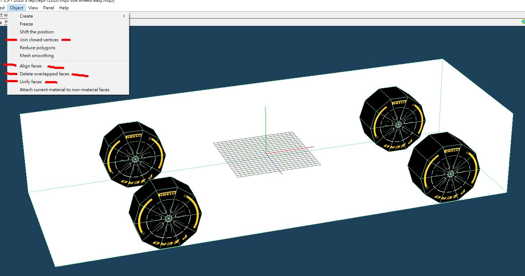The height and width of the screenshot is (276, 525).
Task: Expand the Create submenu arrow
Action: (x=124, y=16)
